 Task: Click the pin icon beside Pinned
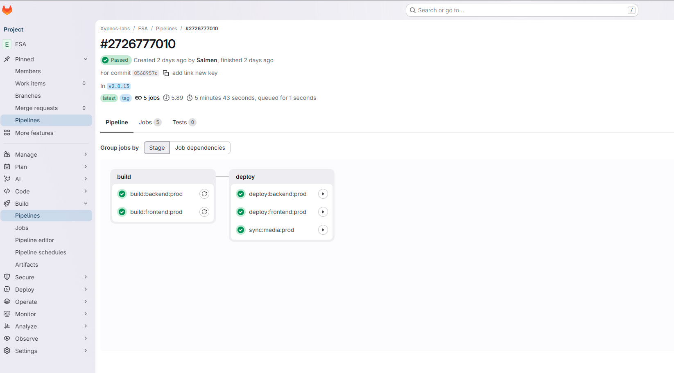coord(7,59)
